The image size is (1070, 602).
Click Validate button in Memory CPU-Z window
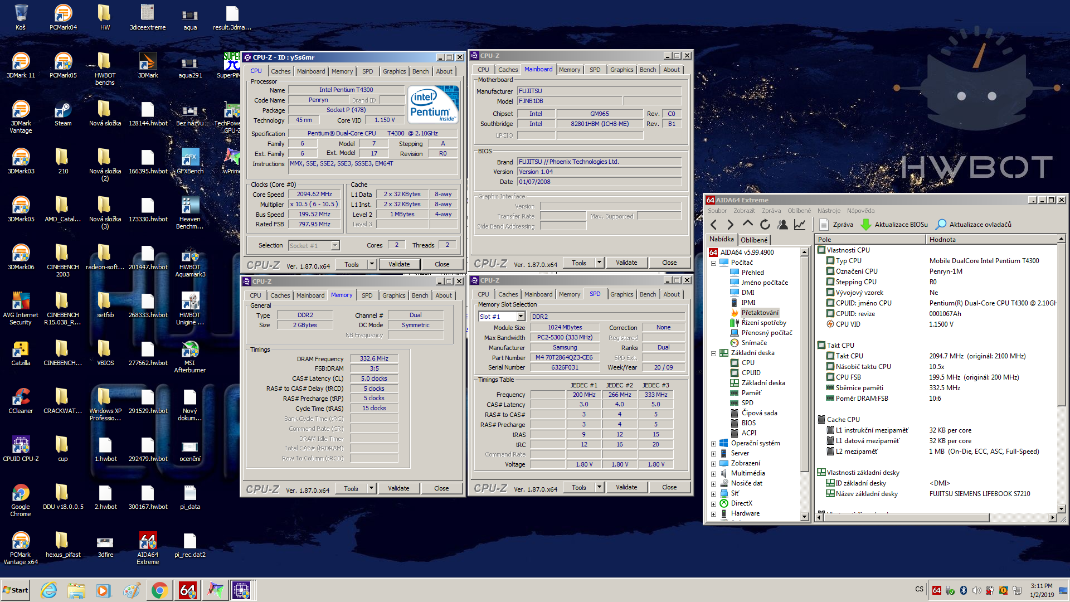398,488
